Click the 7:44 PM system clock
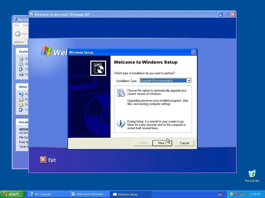 (x=255, y=194)
